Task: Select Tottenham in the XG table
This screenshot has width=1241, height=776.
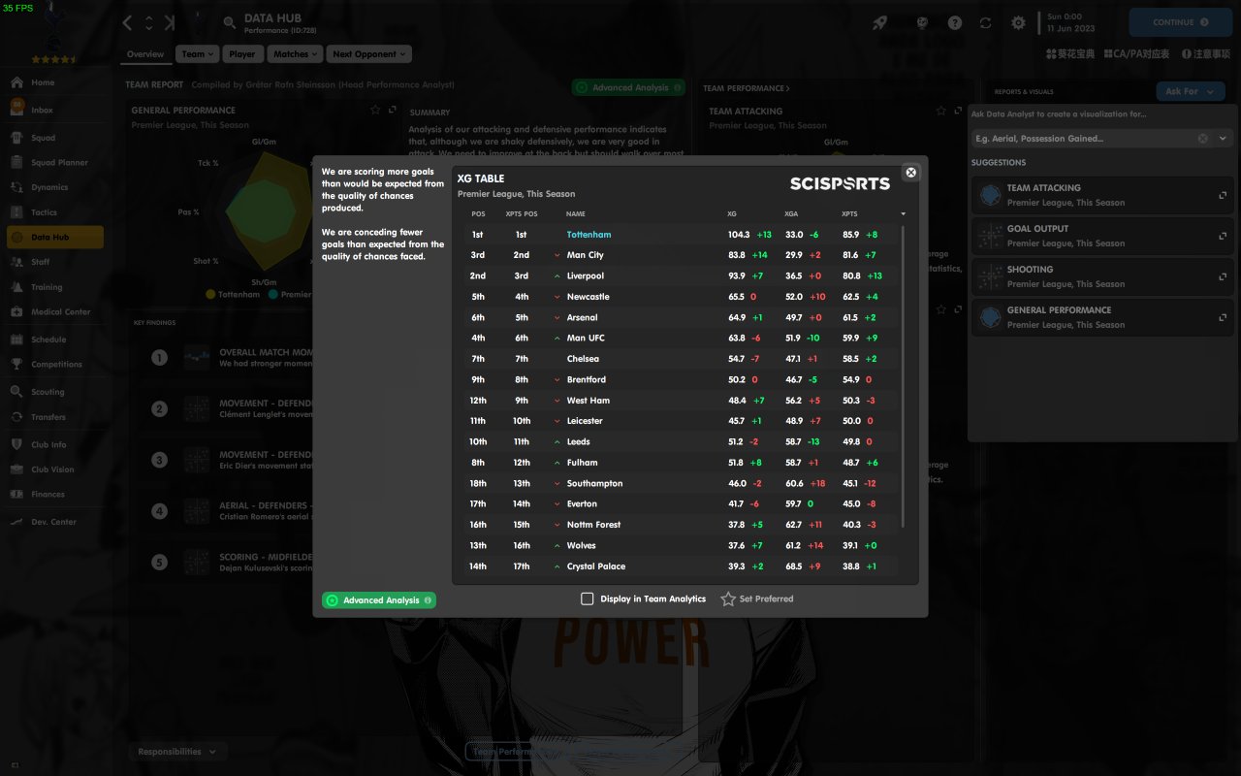Action: [589, 235]
